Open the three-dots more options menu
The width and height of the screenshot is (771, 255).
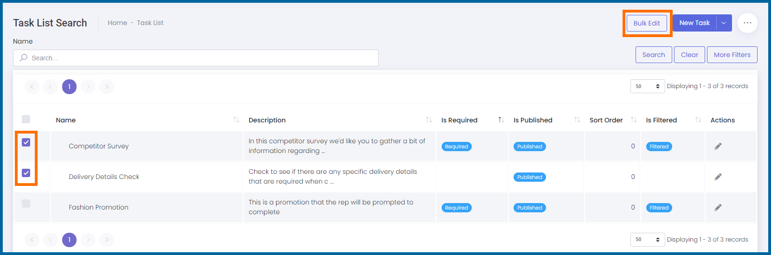point(747,23)
